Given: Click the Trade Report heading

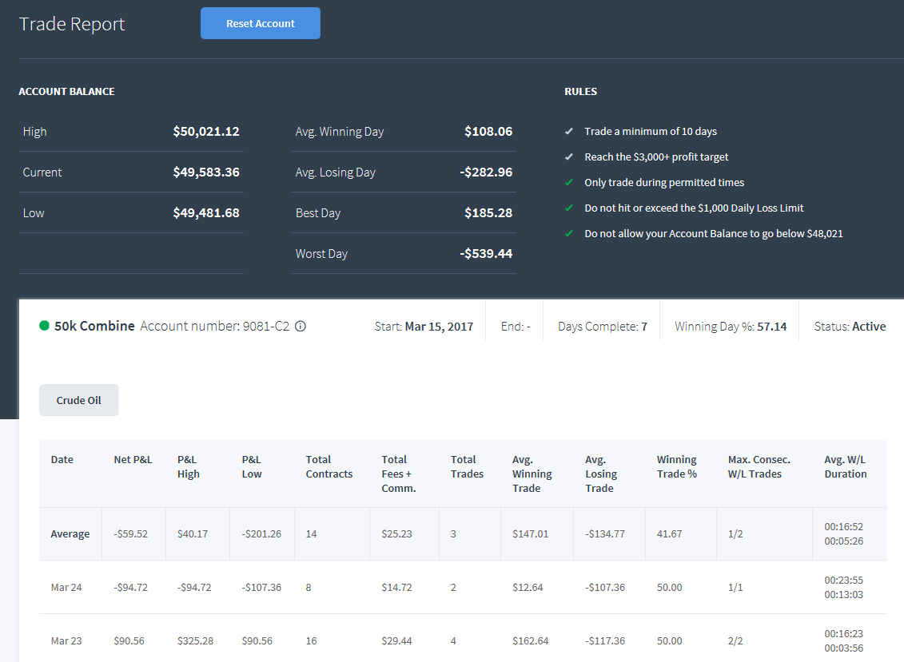Looking at the screenshot, I should (x=72, y=24).
